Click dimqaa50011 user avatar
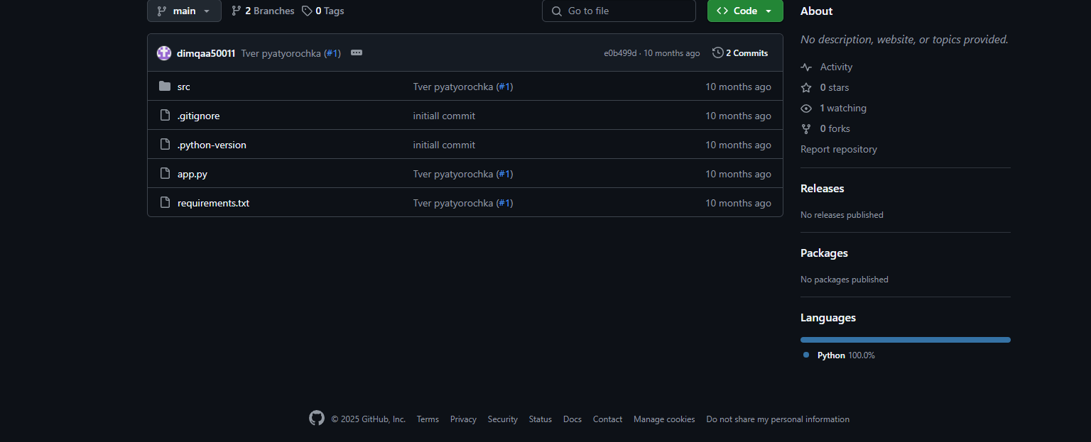 click(x=164, y=53)
